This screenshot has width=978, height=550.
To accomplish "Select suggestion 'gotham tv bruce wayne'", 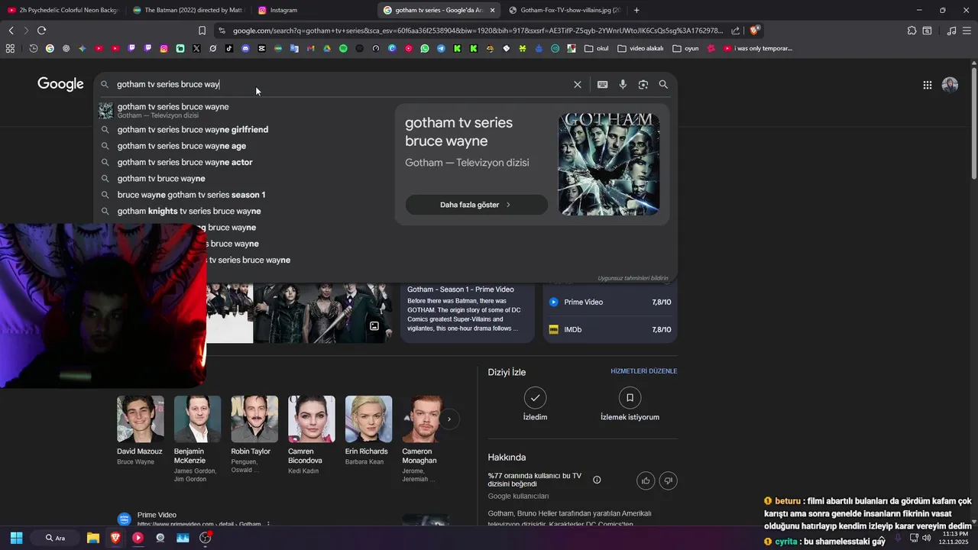I will pos(161,178).
